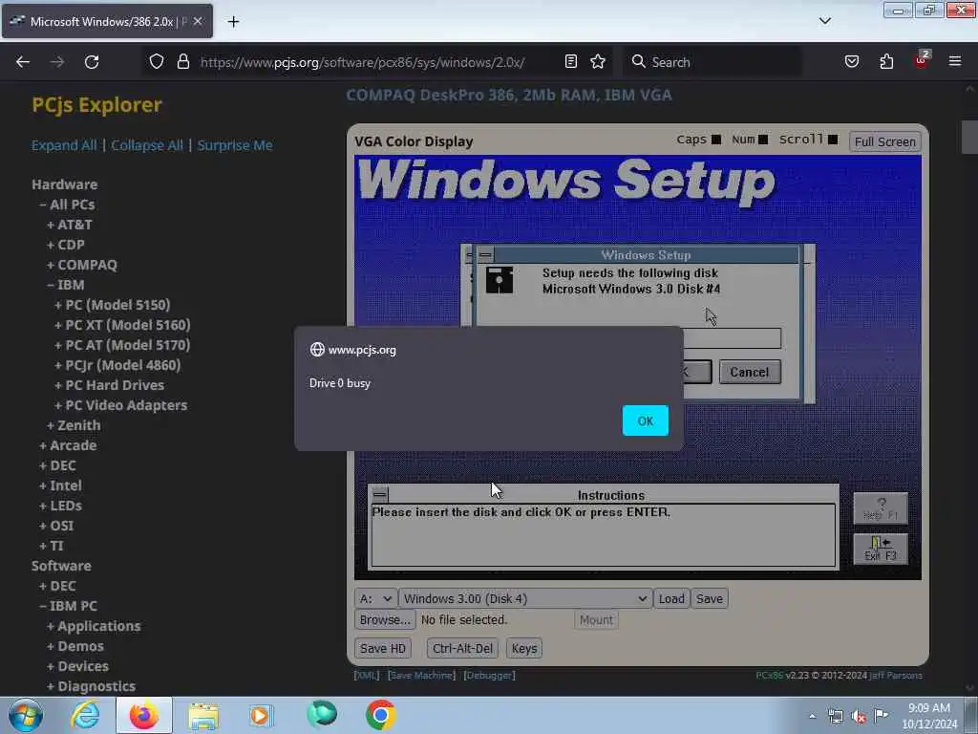Click the Expand All link
The width and height of the screenshot is (978, 734).
point(64,145)
